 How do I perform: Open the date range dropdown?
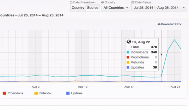point(159,8)
